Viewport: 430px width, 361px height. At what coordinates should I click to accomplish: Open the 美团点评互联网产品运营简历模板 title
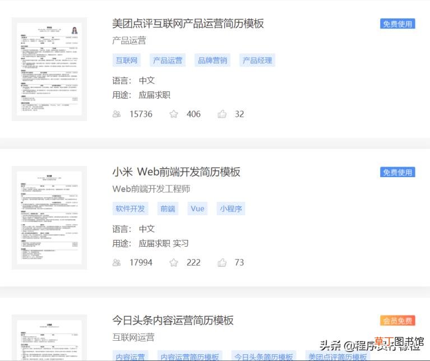188,24
